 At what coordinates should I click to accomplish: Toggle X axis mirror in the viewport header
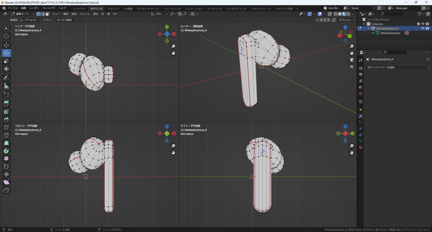[321, 20]
